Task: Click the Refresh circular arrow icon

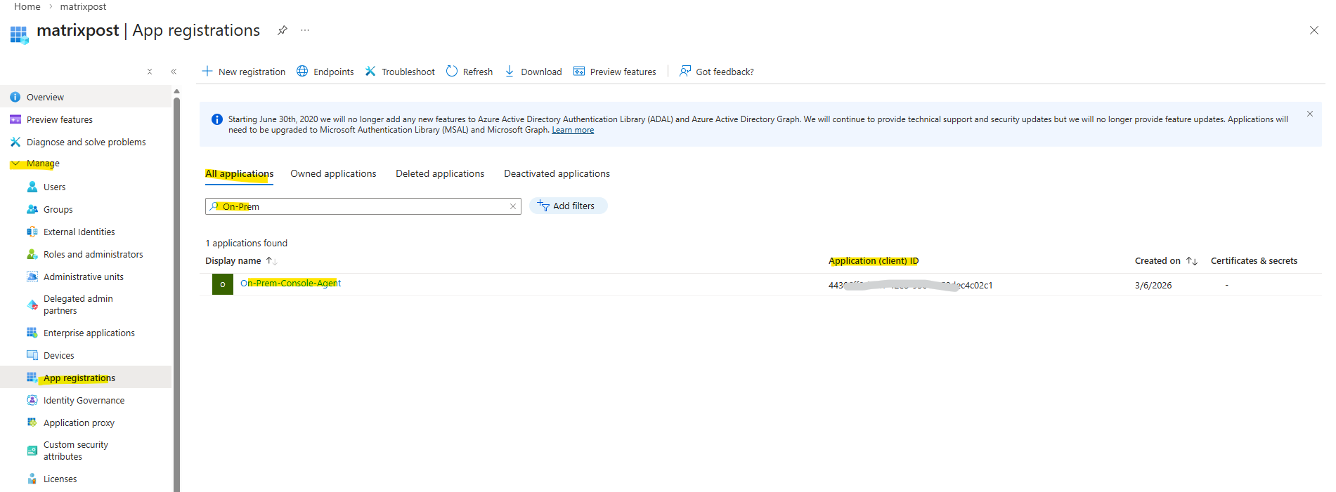Action: [452, 71]
